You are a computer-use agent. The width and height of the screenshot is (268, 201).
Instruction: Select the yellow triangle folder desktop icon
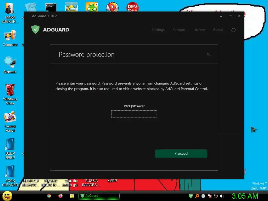pyautogui.click(x=71, y=7)
